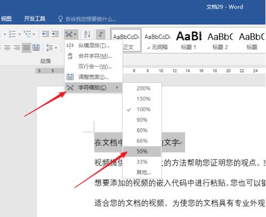Open 其他... custom scaling option
Image resolution: width=266 pixels, height=217 pixels.
(x=142, y=172)
